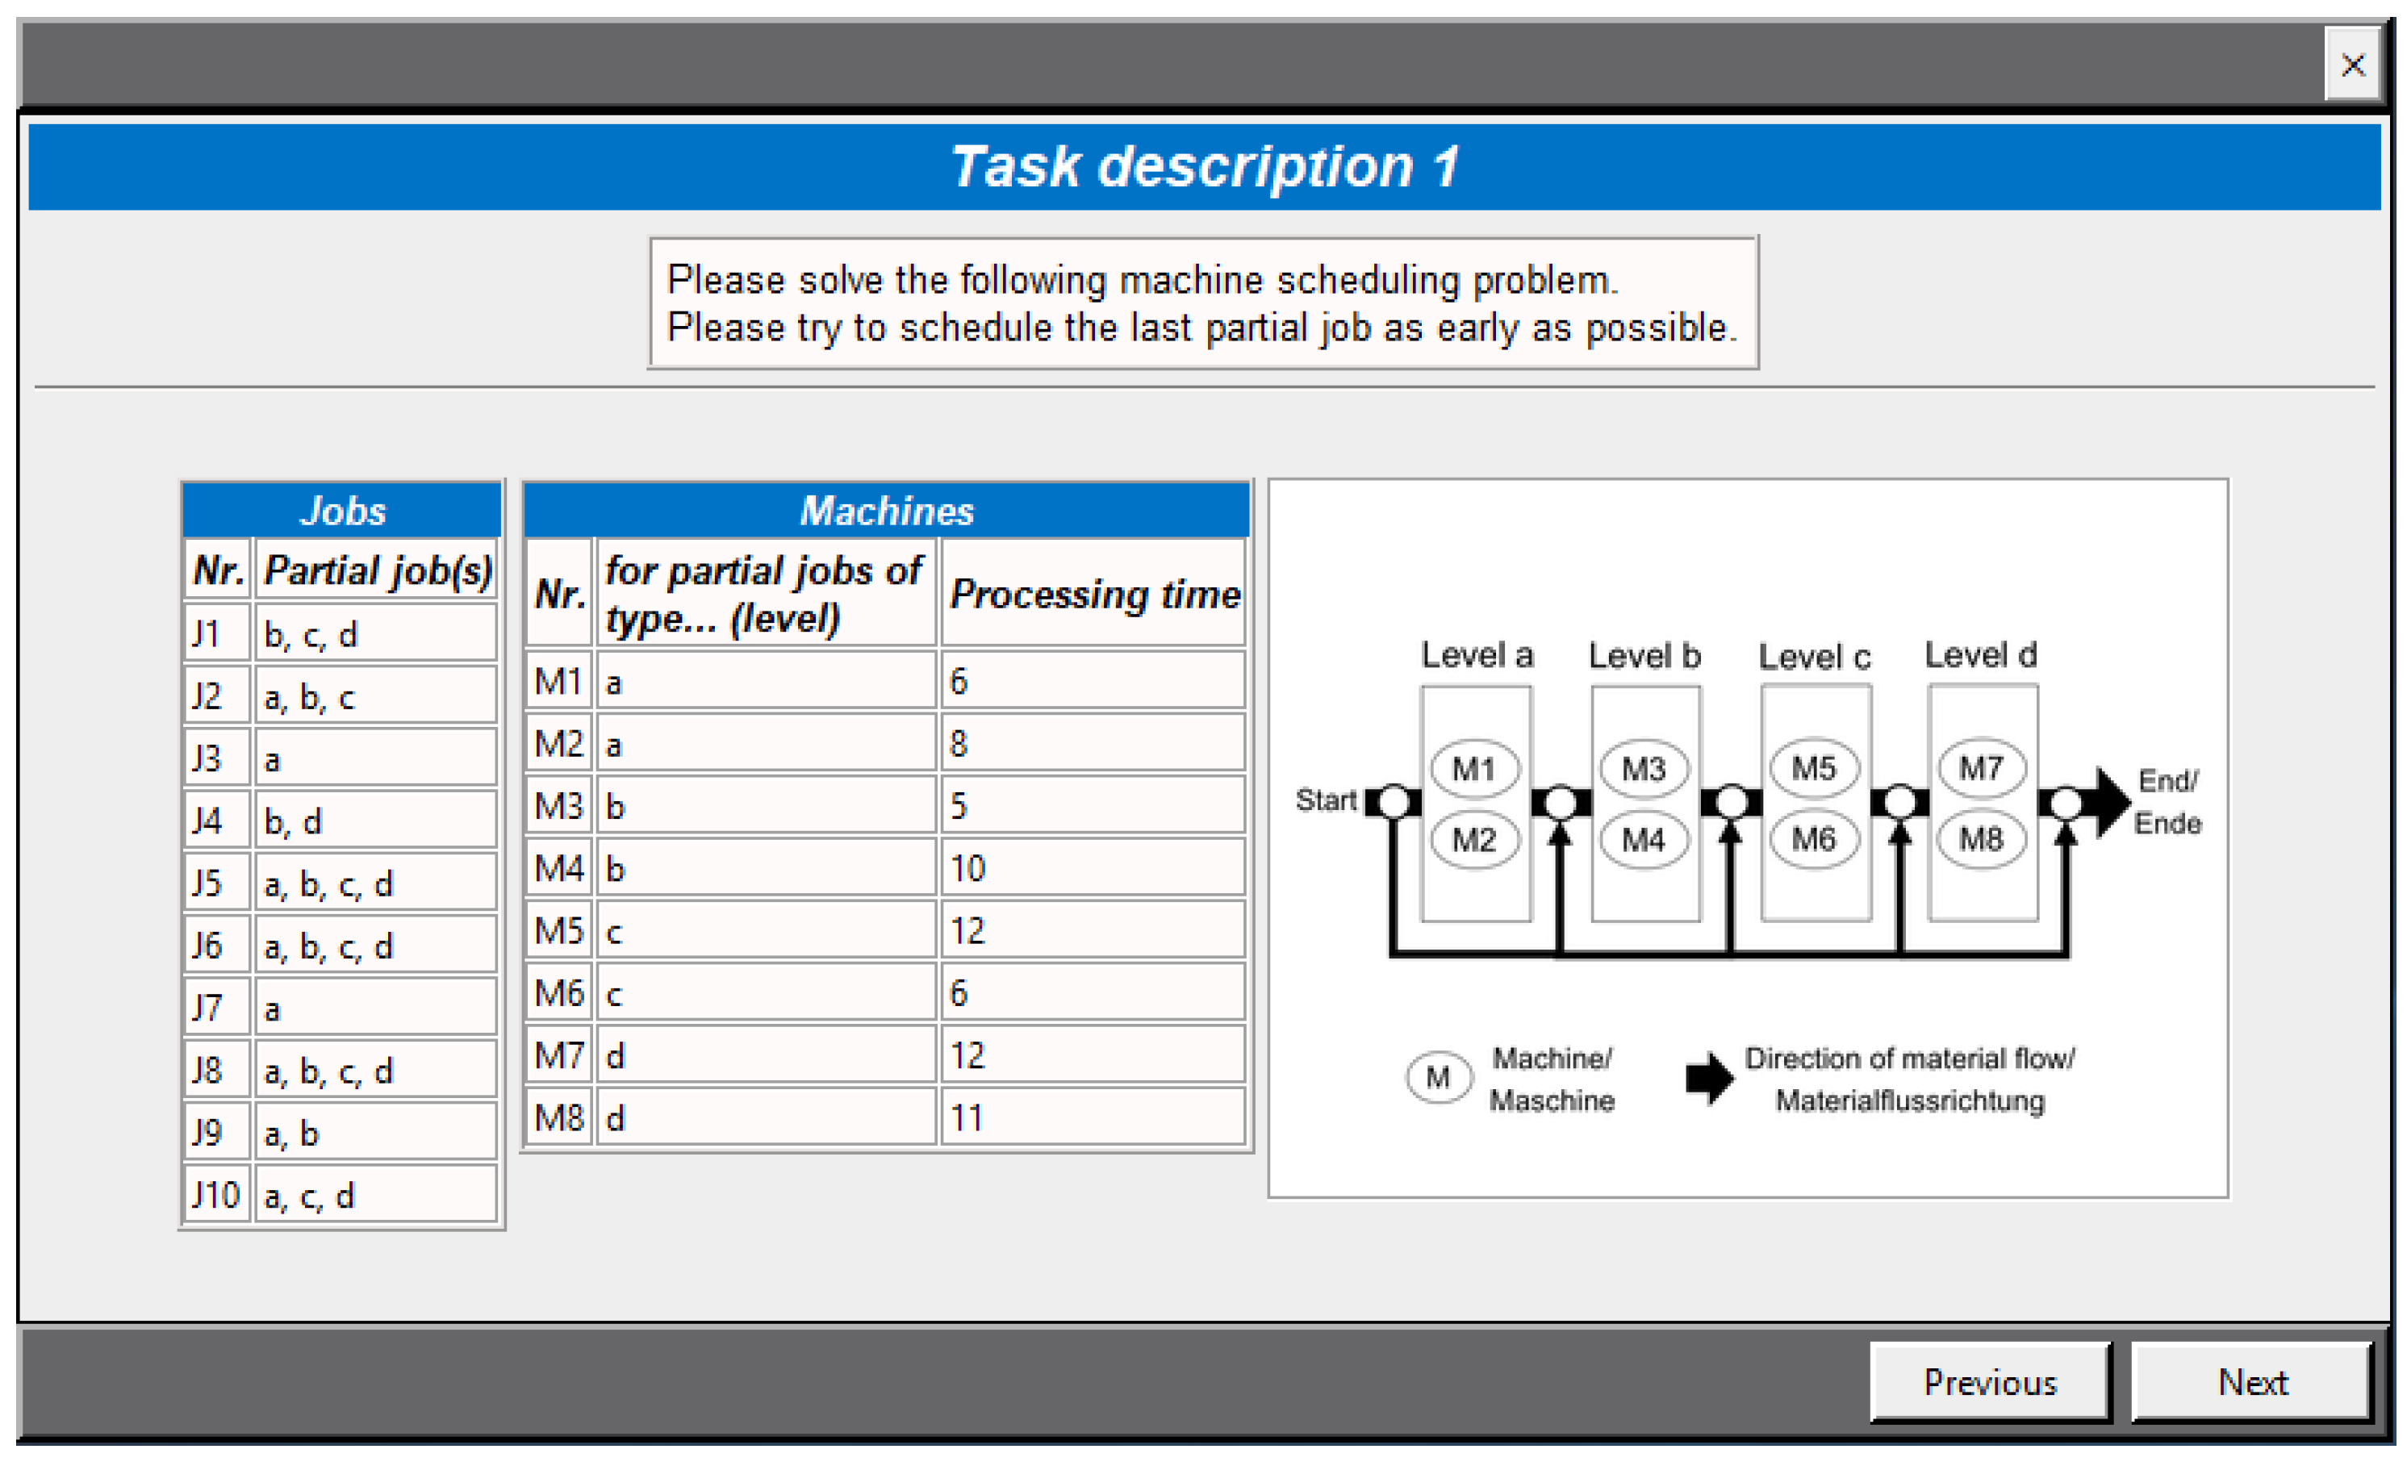Image resolution: width=2407 pixels, height=1470 pixels.
Task: Close the task description window
Action: click(x=2352, y=65)
